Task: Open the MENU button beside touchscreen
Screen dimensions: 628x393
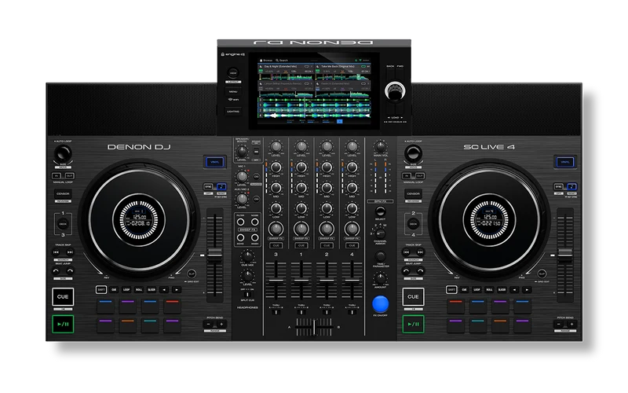Action: coord(232,91)
